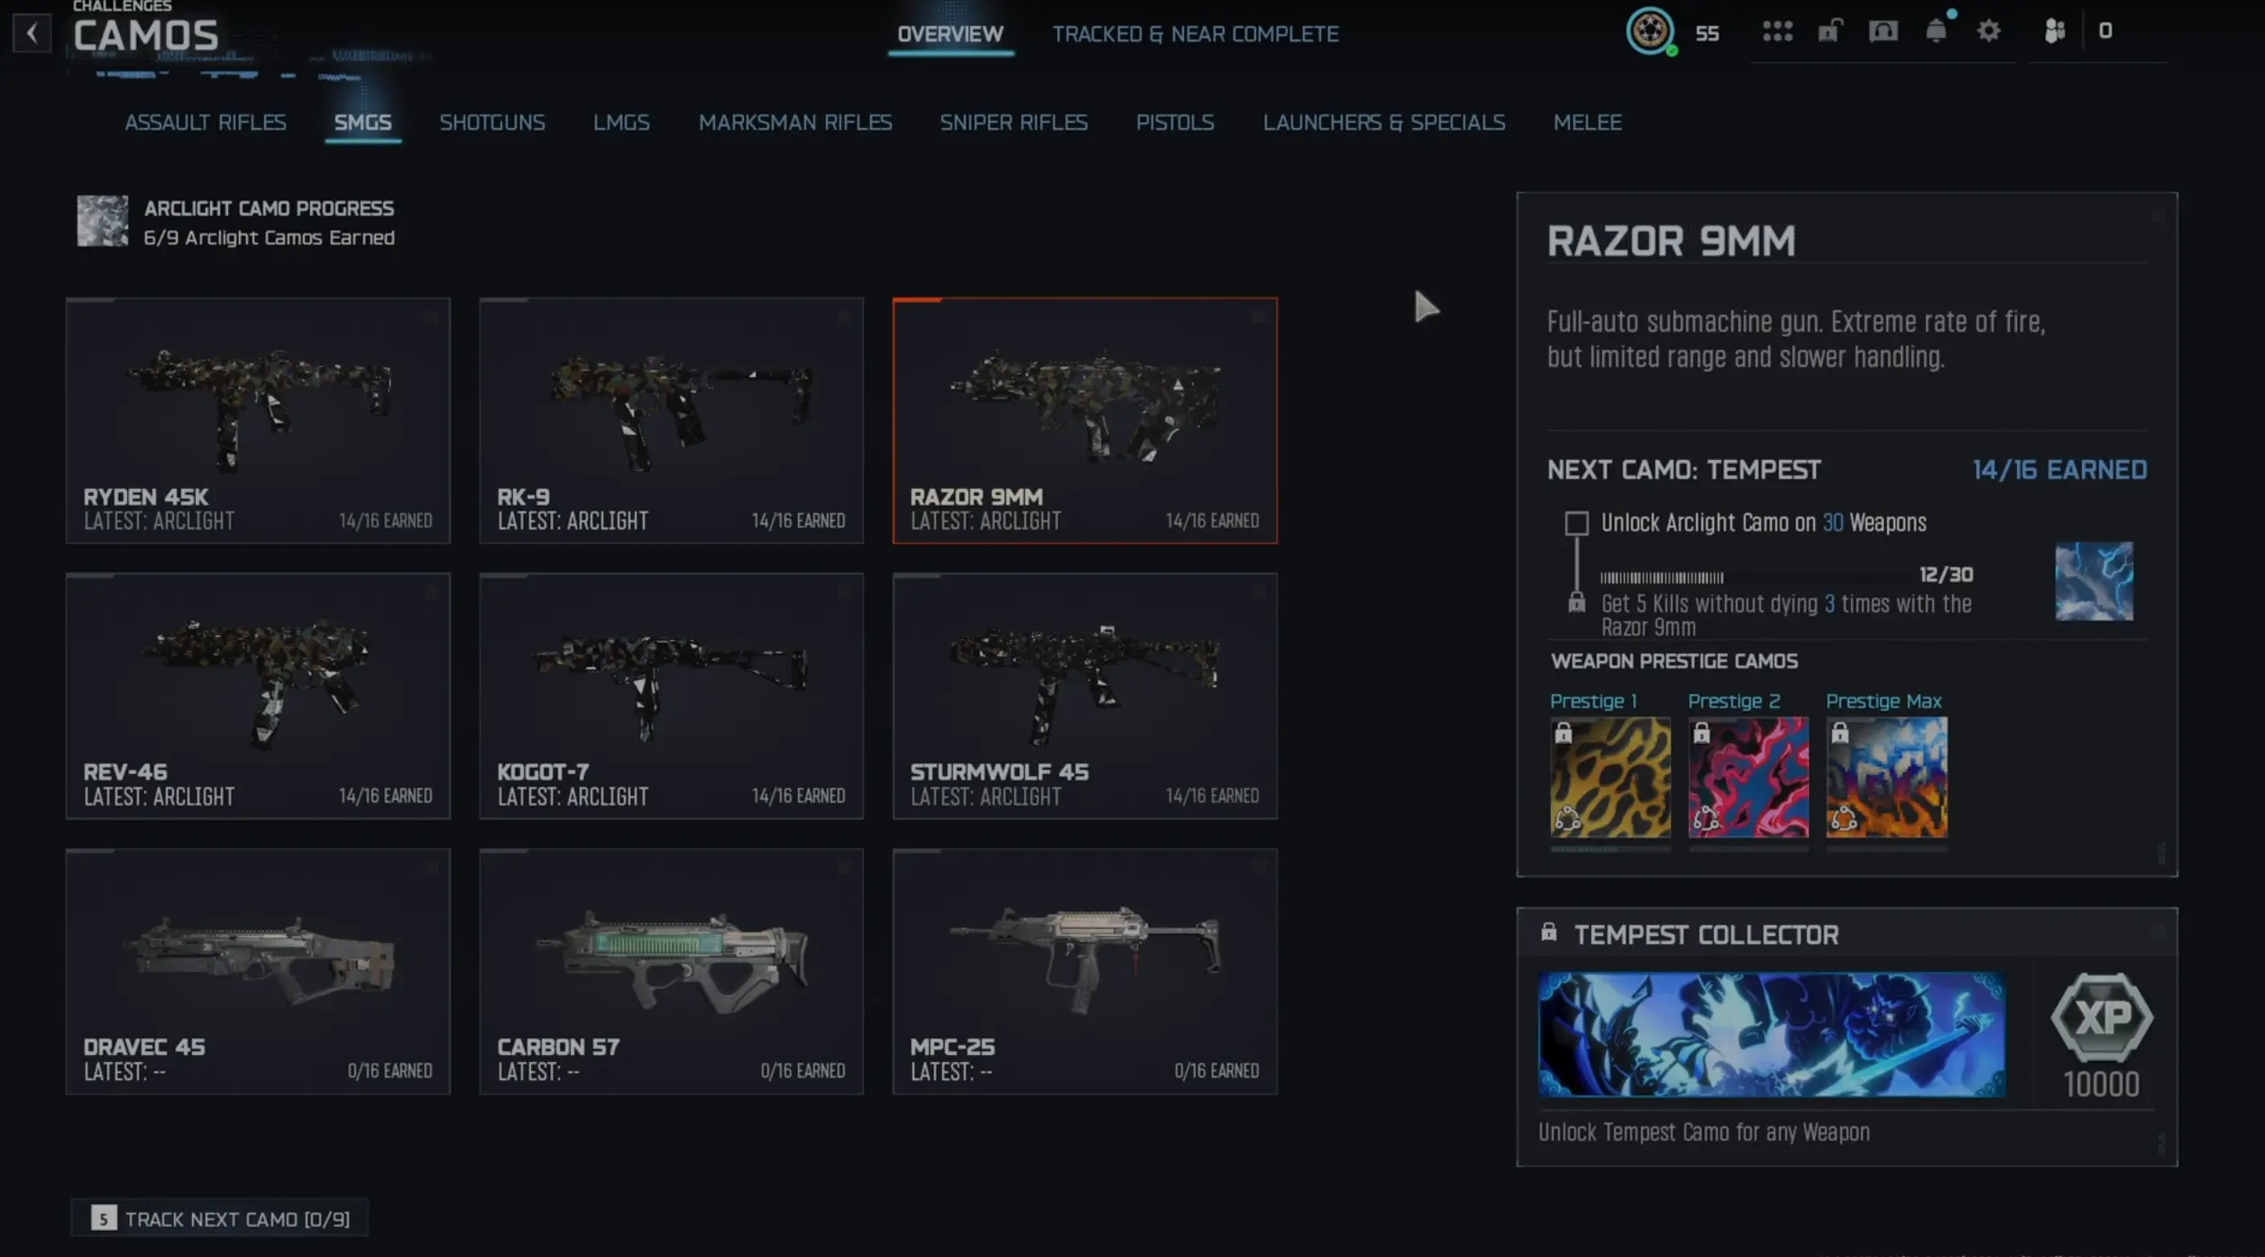Toggle Unlock Arclight Camo challenge checkbox
The height and width of the screenshot is (1257, 2265).
click(x=1576, y=523)
